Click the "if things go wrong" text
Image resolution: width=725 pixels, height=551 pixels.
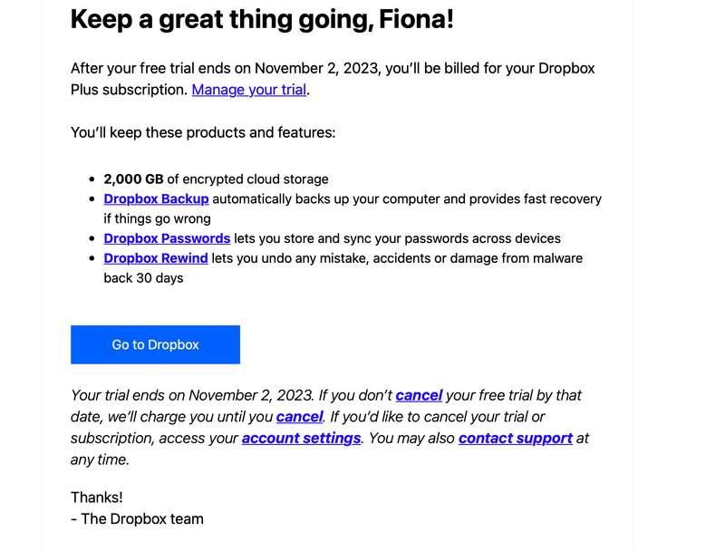pos(157,218)
